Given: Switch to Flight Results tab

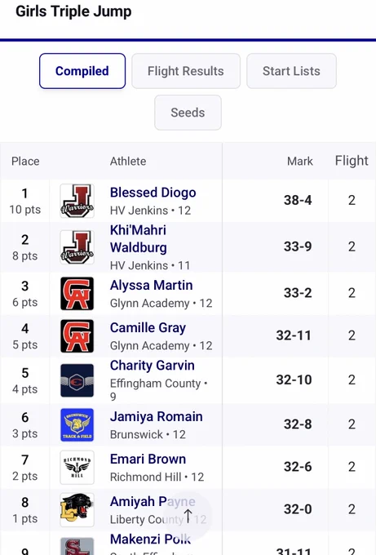Looking at the screenshot, I should click(186, 71).
